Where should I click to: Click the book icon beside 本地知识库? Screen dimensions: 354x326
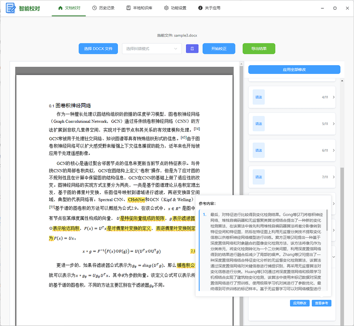coord(129,8)
